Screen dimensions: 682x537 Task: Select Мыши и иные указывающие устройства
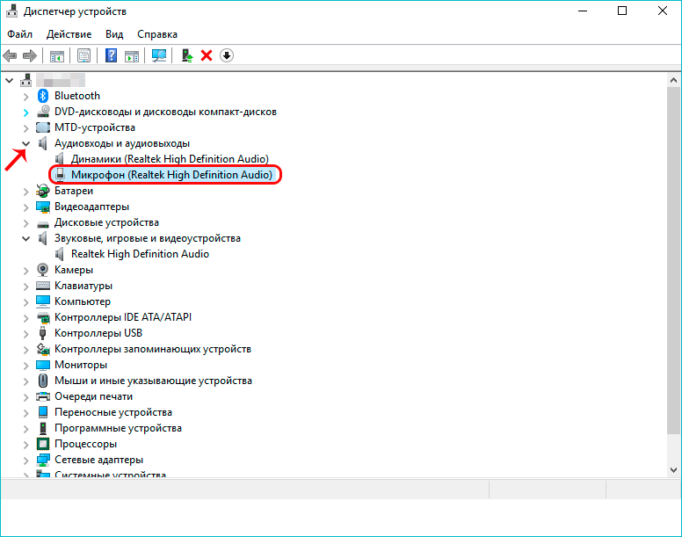point(153,381)
